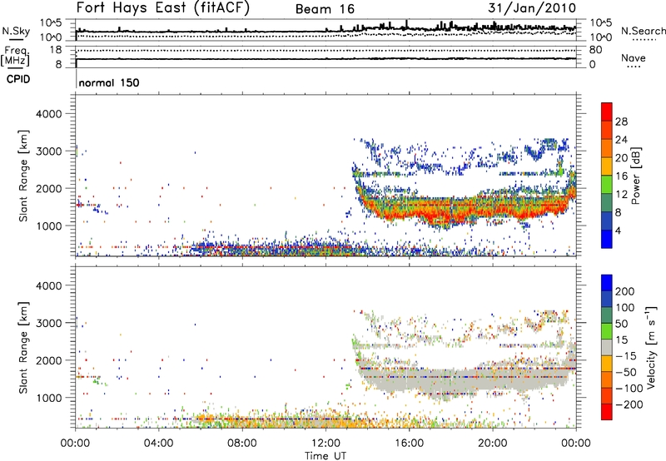This screenshot has height=461, width=666.
Task: Click the 20:00 time tick label
Action: coord(492,444)
